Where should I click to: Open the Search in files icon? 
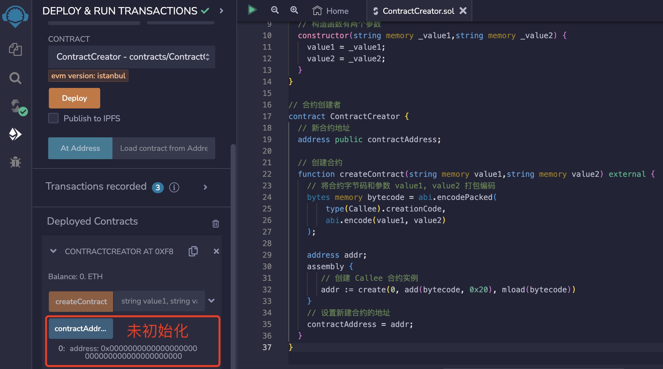(x=15, y=78)
